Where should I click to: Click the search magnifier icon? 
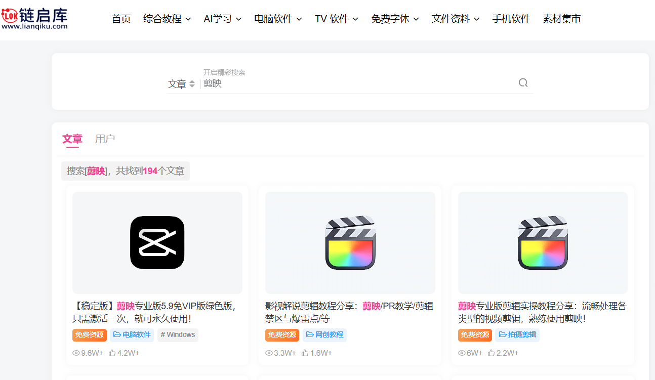click(x=523, y=83)
